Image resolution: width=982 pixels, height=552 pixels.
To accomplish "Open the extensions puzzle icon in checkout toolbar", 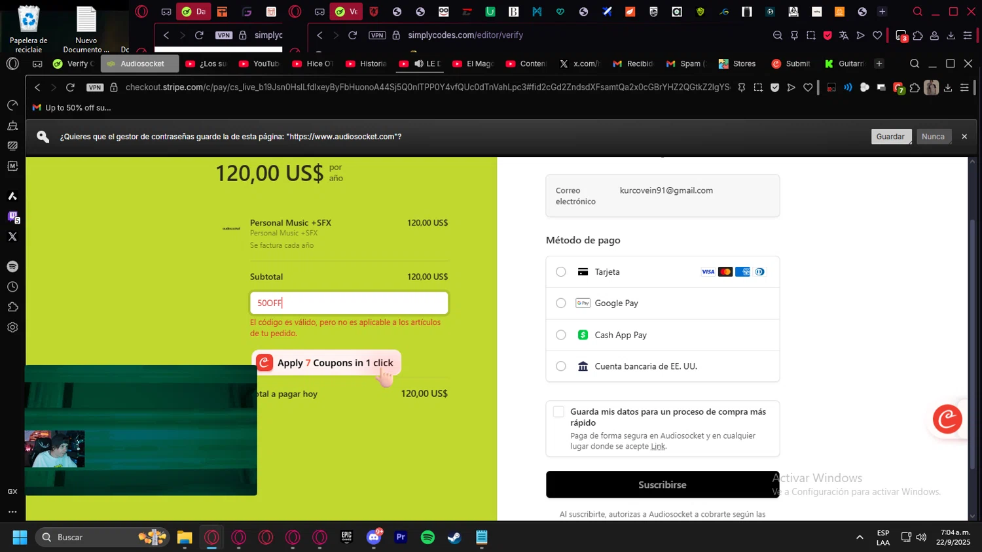I will point(915,87).
